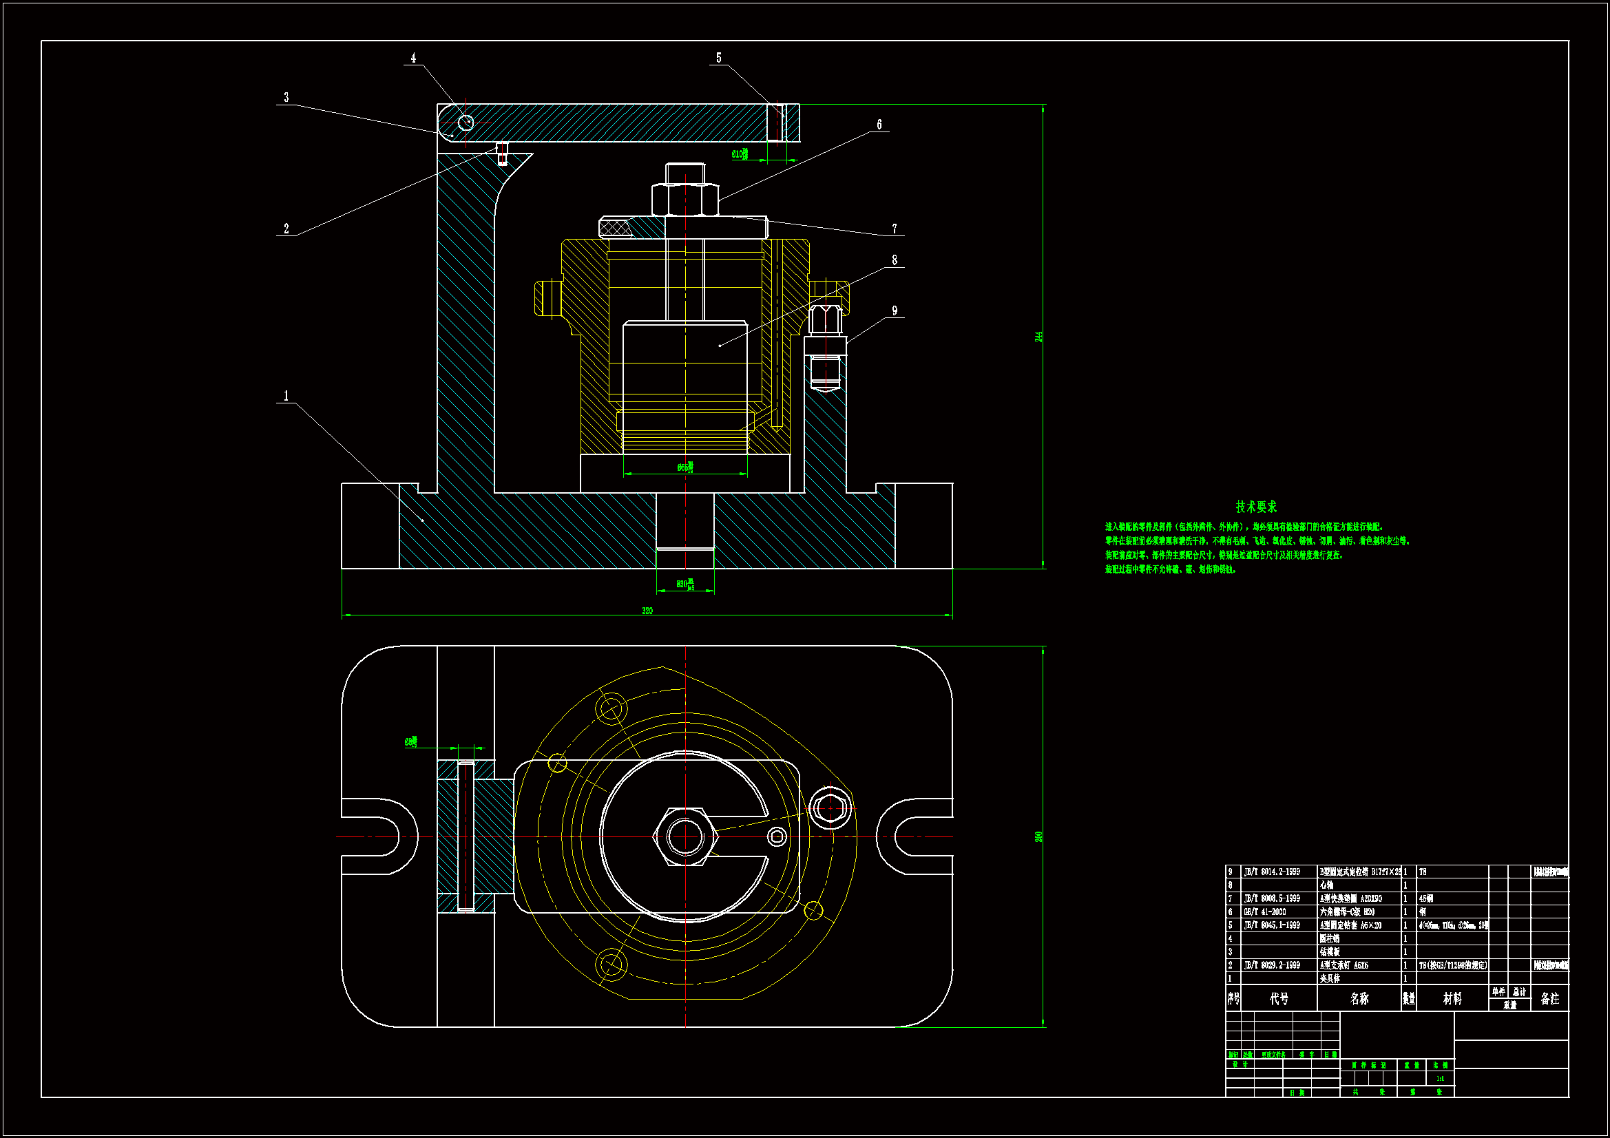Click the 244 height dimension text
Image resolution: width=1610 pixels, height=1138 pixels.
(x=1038, y=337)
